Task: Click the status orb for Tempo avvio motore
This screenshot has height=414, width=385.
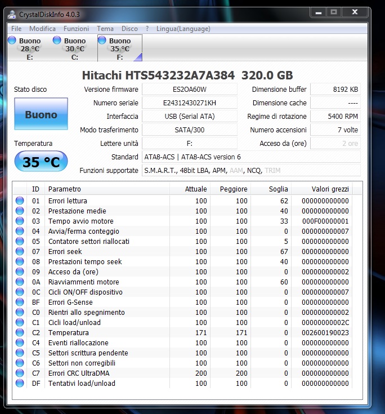Action: click(x=20, y=221)
